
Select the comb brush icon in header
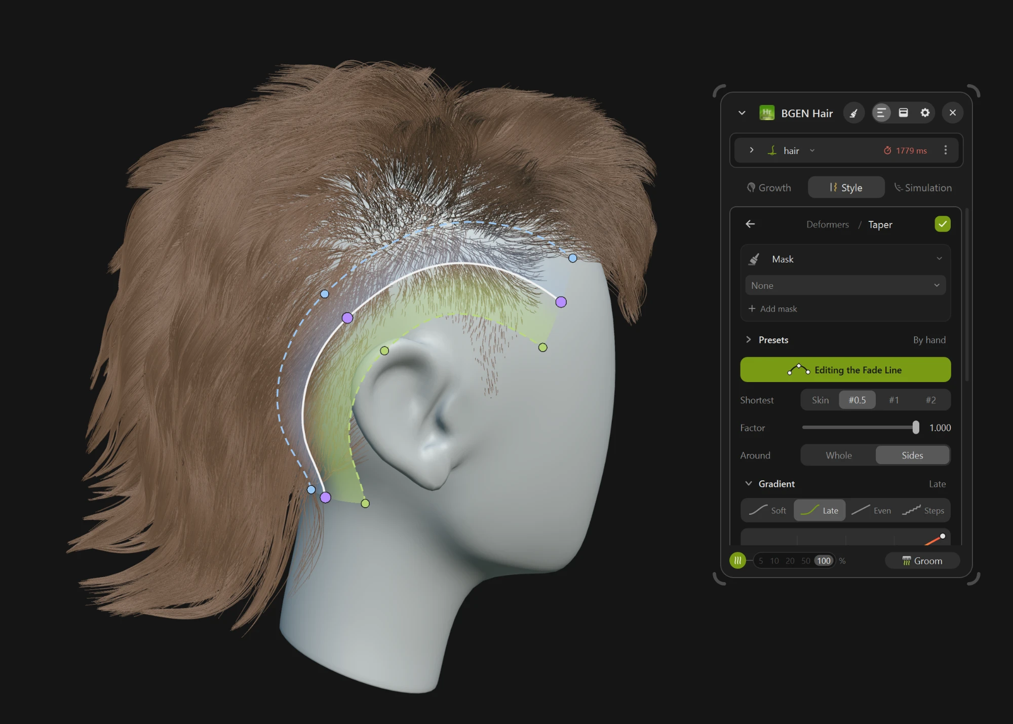click(854, 113)
